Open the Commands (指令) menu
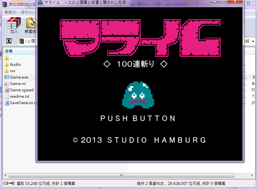This screenshot has width=257, height=189. 27,12
